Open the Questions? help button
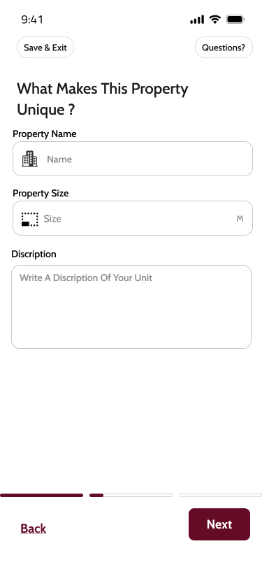Image resolution: width=262 pixels, height=567 pixels. point(224,48)
